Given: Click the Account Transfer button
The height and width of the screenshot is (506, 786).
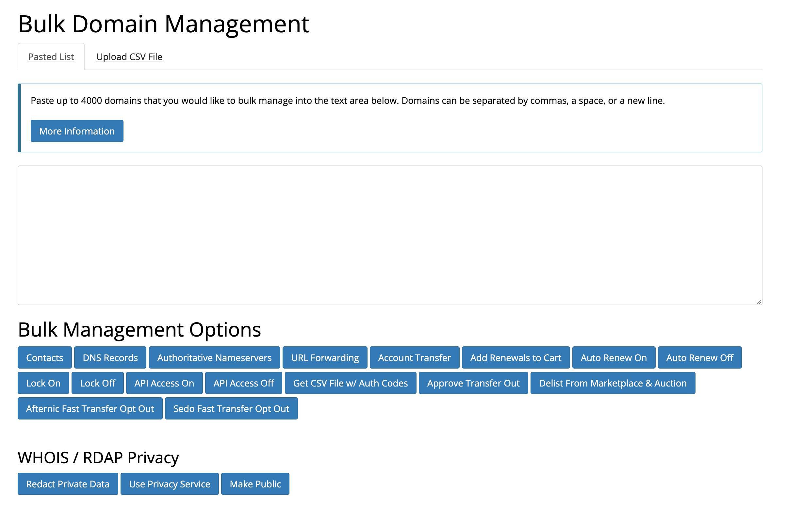Looking at the screenshot, I should point(414,357).
